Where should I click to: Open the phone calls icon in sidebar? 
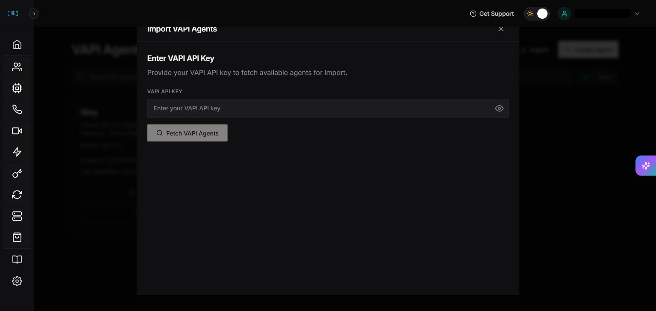(17, 109)
